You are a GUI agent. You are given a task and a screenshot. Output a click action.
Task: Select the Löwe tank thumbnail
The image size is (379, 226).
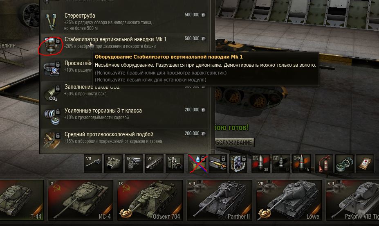289,200
